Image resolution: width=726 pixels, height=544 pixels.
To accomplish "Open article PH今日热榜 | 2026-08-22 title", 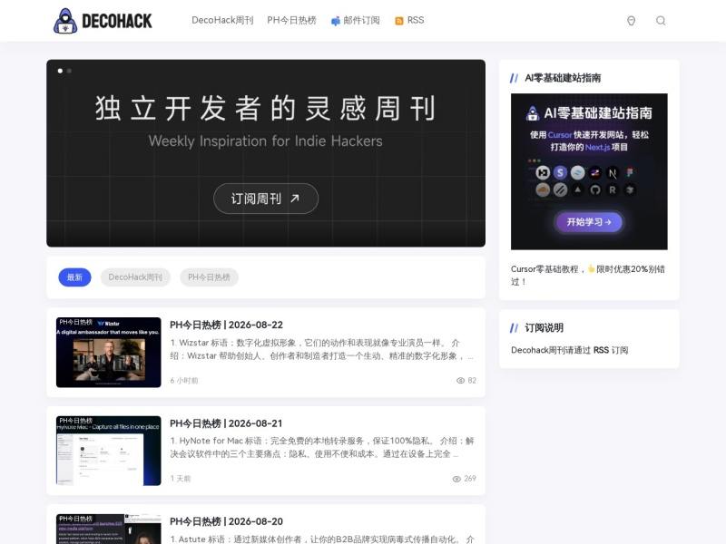I will 226,325.
